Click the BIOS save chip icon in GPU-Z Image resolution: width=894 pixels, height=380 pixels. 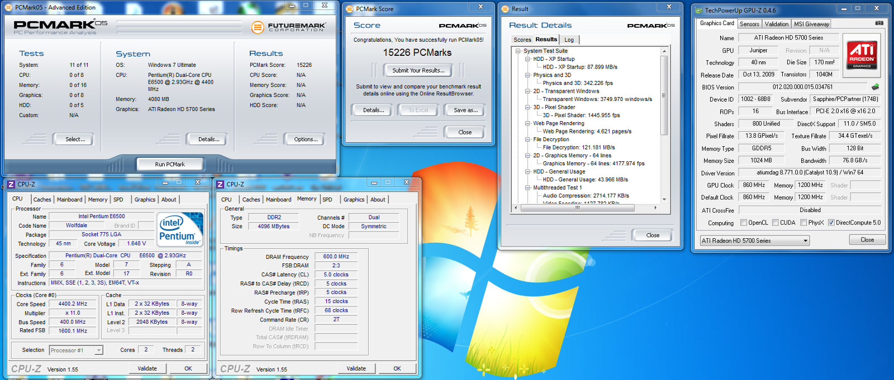[875, 87]
